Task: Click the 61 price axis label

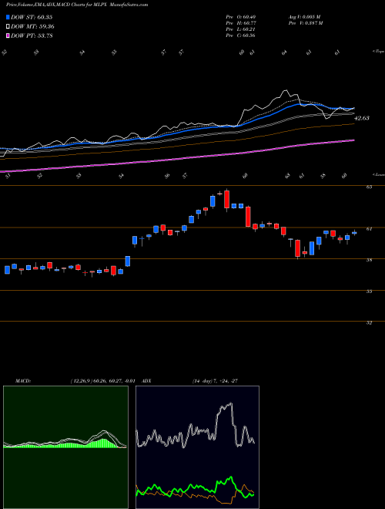Action: click(369, 229)
